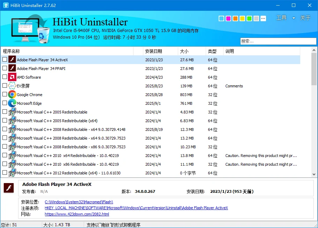Apply the yellow color theme swatch
318x228 pixels.
(x=242, y=19)
